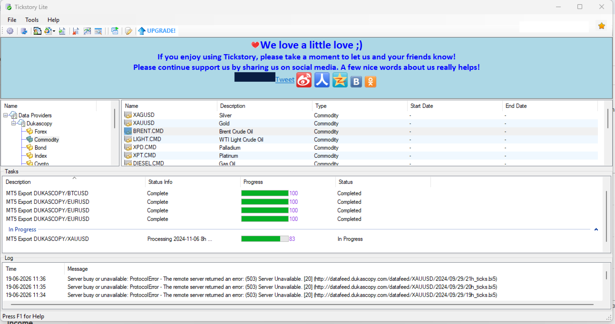
Task: Select the LIGHT.CMD row
Action: click(x=360, y=140)
